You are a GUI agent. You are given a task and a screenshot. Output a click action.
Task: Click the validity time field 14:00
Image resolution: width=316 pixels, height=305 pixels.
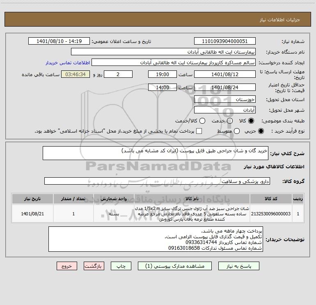pyautogui.click(x=163, y=87)
